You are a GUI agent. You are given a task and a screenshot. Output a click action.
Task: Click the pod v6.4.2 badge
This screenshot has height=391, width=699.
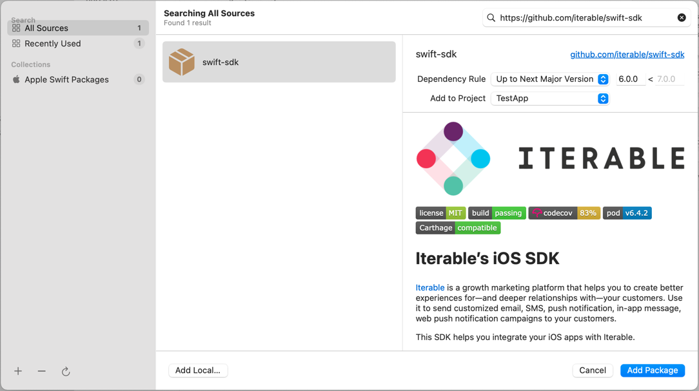coord(627,213)
